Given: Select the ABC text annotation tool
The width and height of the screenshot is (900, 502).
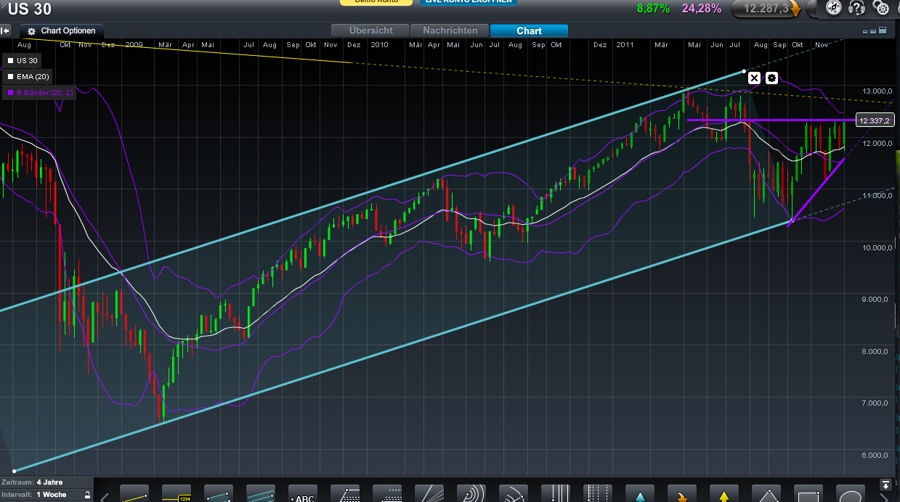Looking at the screenshot, I should point(303,493).
